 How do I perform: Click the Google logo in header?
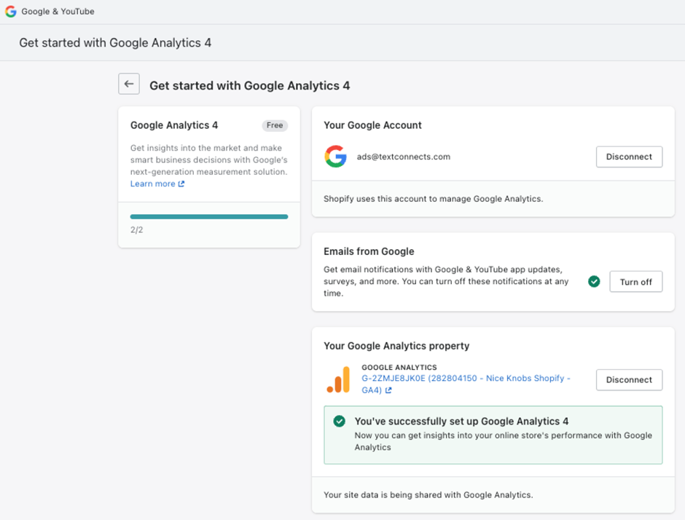[x=11, y=12]
